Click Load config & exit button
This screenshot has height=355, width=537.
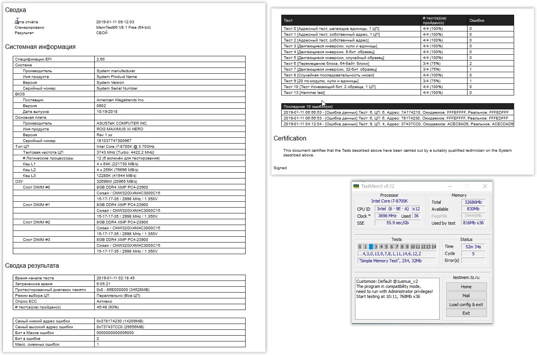tap(466, 305)
